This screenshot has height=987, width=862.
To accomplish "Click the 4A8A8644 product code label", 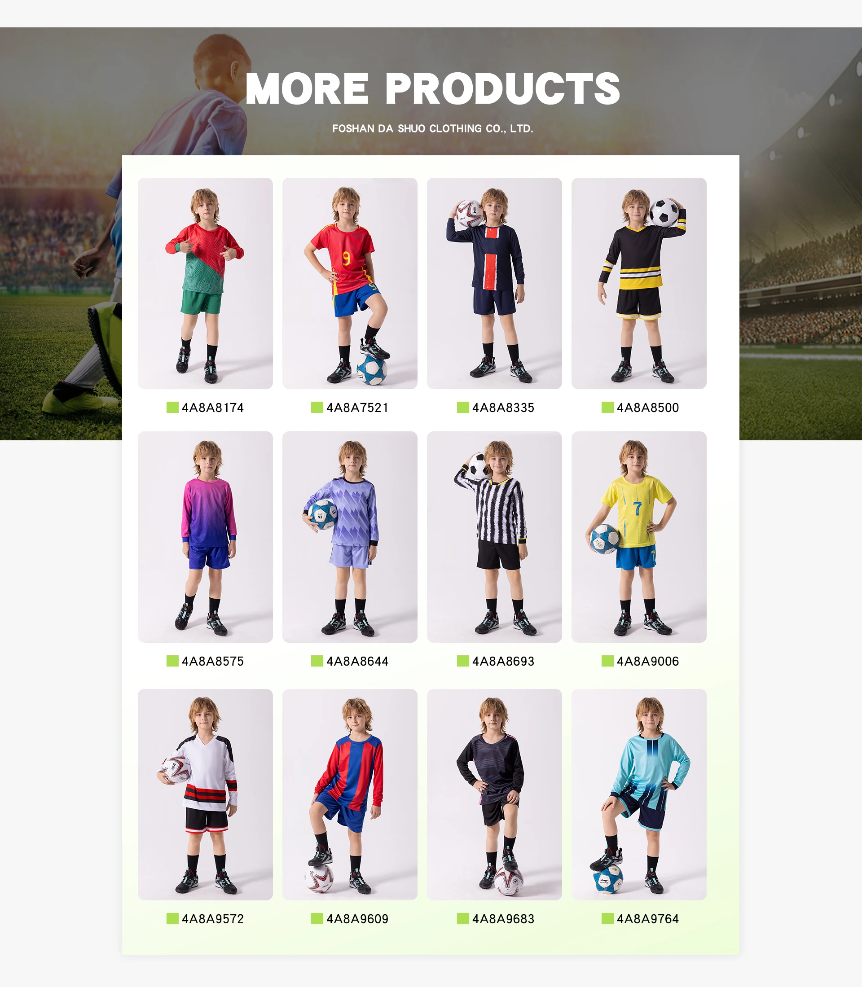I will (357, 662).
